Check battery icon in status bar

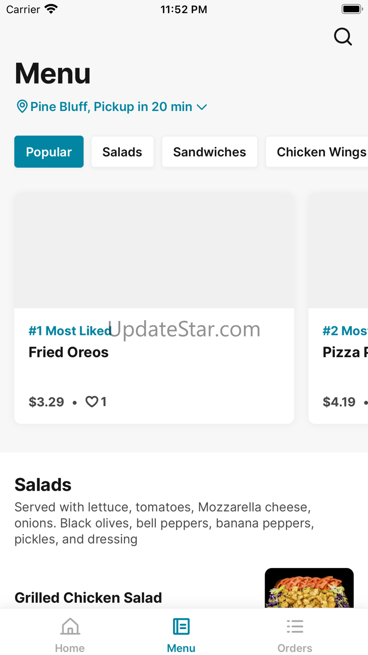351,9
